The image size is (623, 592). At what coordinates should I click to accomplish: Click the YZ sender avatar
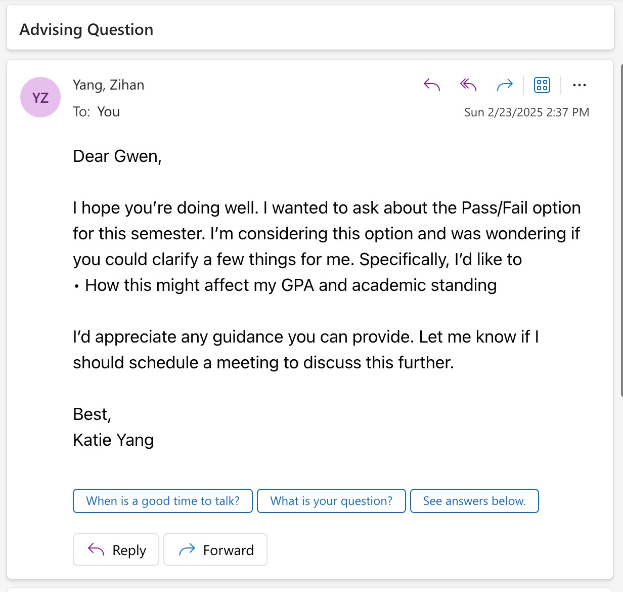(x=40, y=97)
